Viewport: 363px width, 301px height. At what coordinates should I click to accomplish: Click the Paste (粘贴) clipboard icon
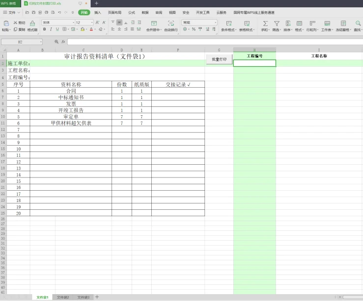click(6, 24)
